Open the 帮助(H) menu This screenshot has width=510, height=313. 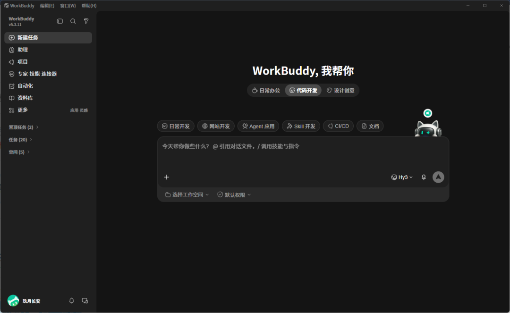click(x=89, y=6)
